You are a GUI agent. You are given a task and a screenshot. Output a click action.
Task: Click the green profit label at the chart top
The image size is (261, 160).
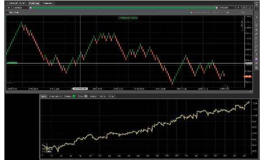coord(128,18)
